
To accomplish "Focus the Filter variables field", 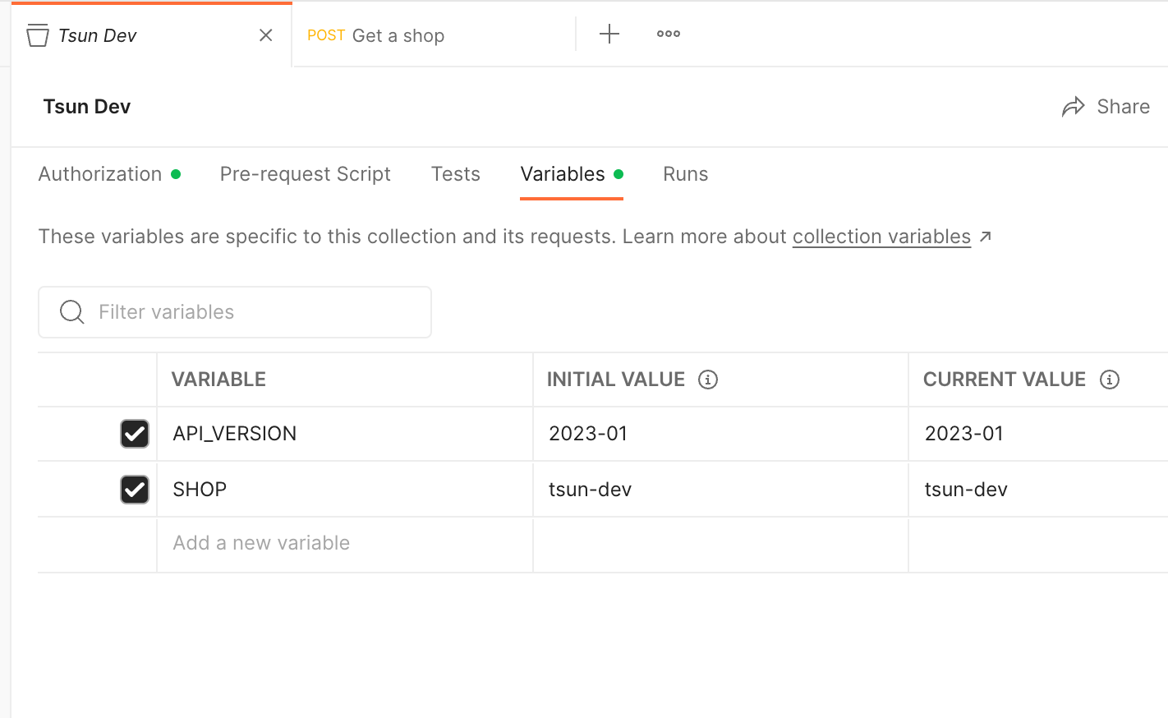I will (235, 312).
